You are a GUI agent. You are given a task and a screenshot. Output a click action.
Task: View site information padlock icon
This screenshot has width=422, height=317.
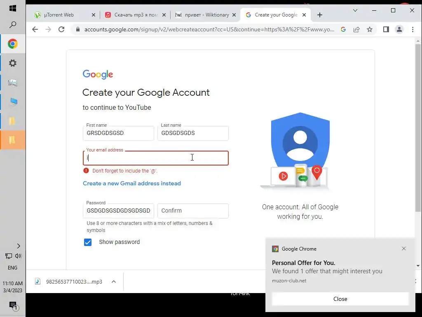point(78,29)
